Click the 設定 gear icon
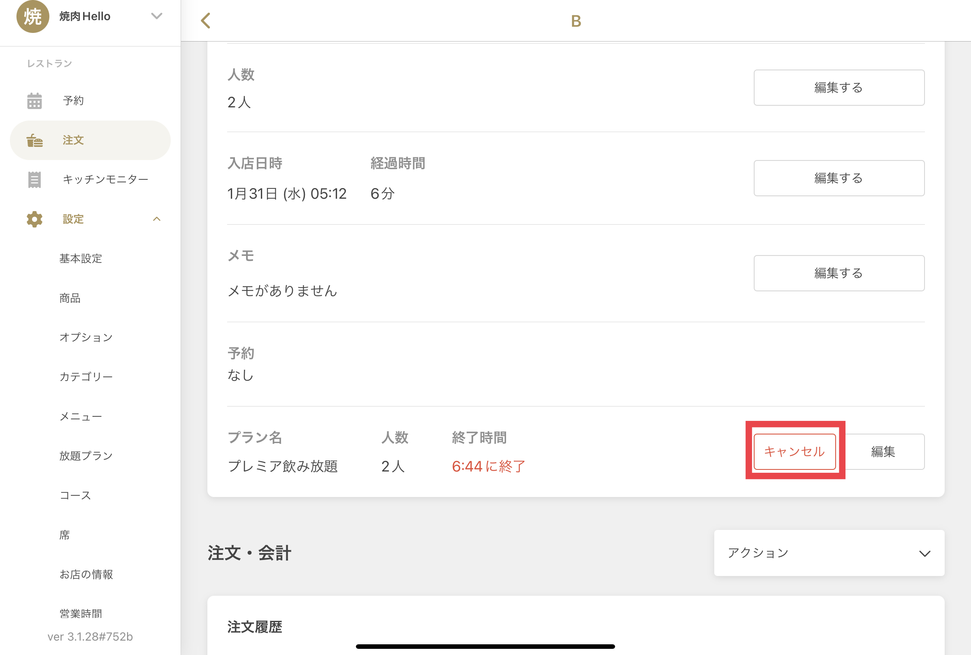The image size is (971, 655). pos(34,219)
